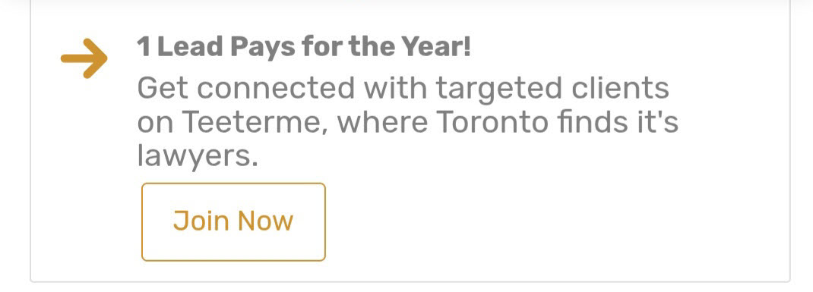This screenshot has height=292, width=813.
Task: Click the word "on" before Teeterme
Action: 156,123
